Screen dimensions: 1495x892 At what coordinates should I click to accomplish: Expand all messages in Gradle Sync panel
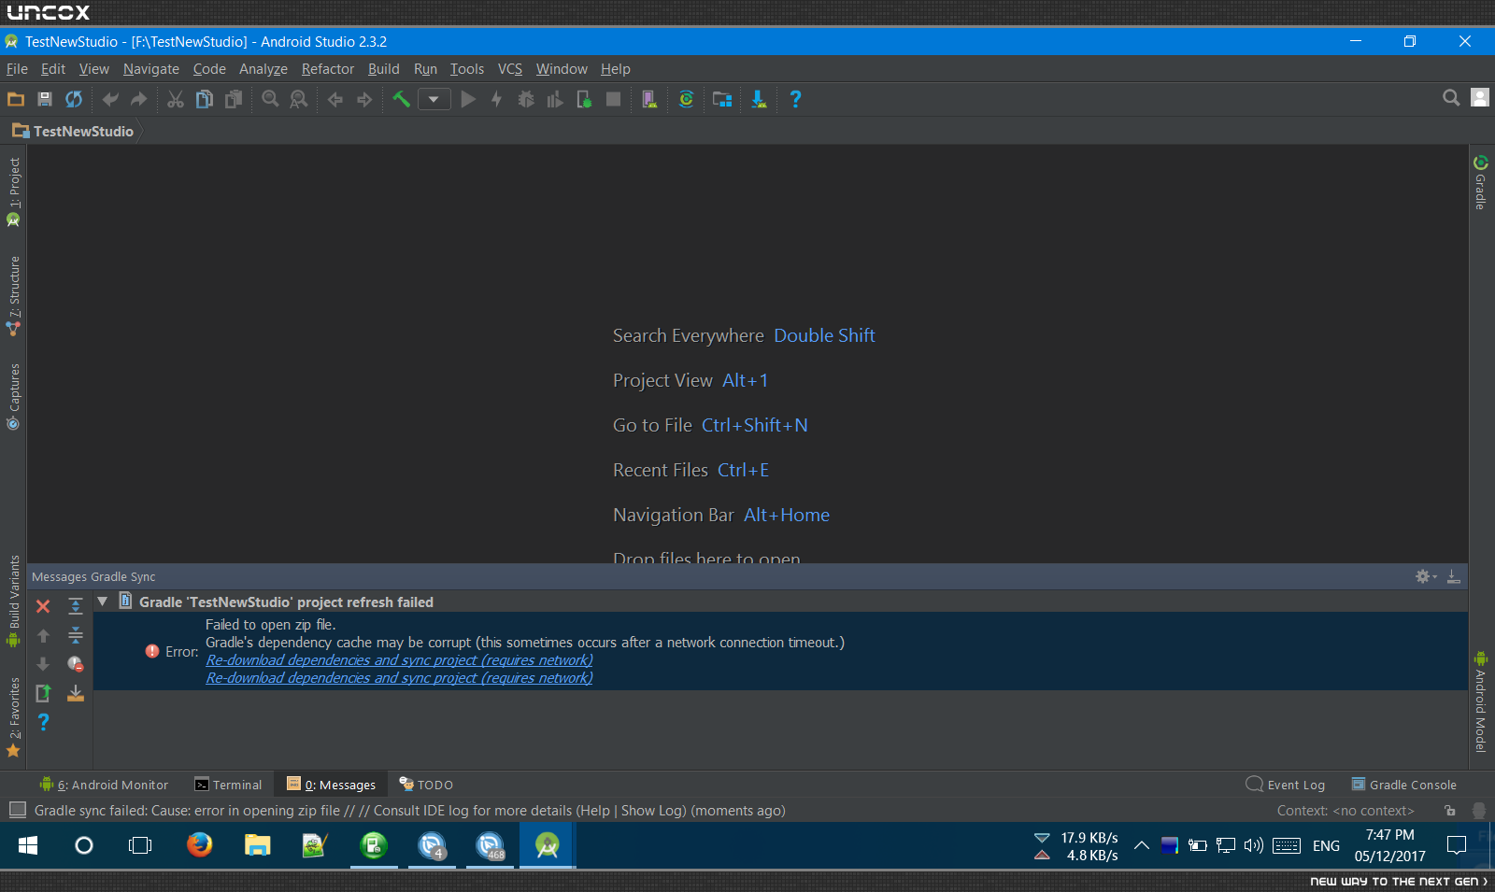click(x=76, y=606)
